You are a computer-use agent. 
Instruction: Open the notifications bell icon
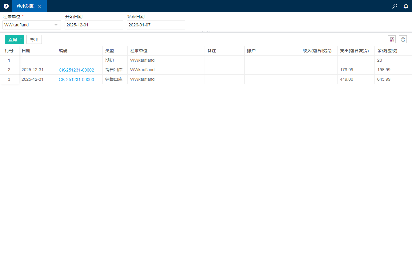pos(406,6)
